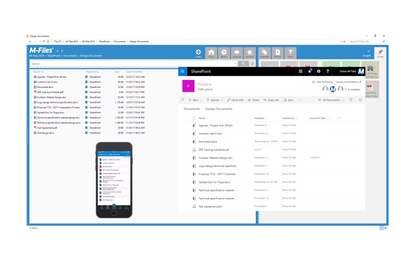The width and height of the screenshot is (415, 264).
Task: Open the 6 members list
Action: 352,89
